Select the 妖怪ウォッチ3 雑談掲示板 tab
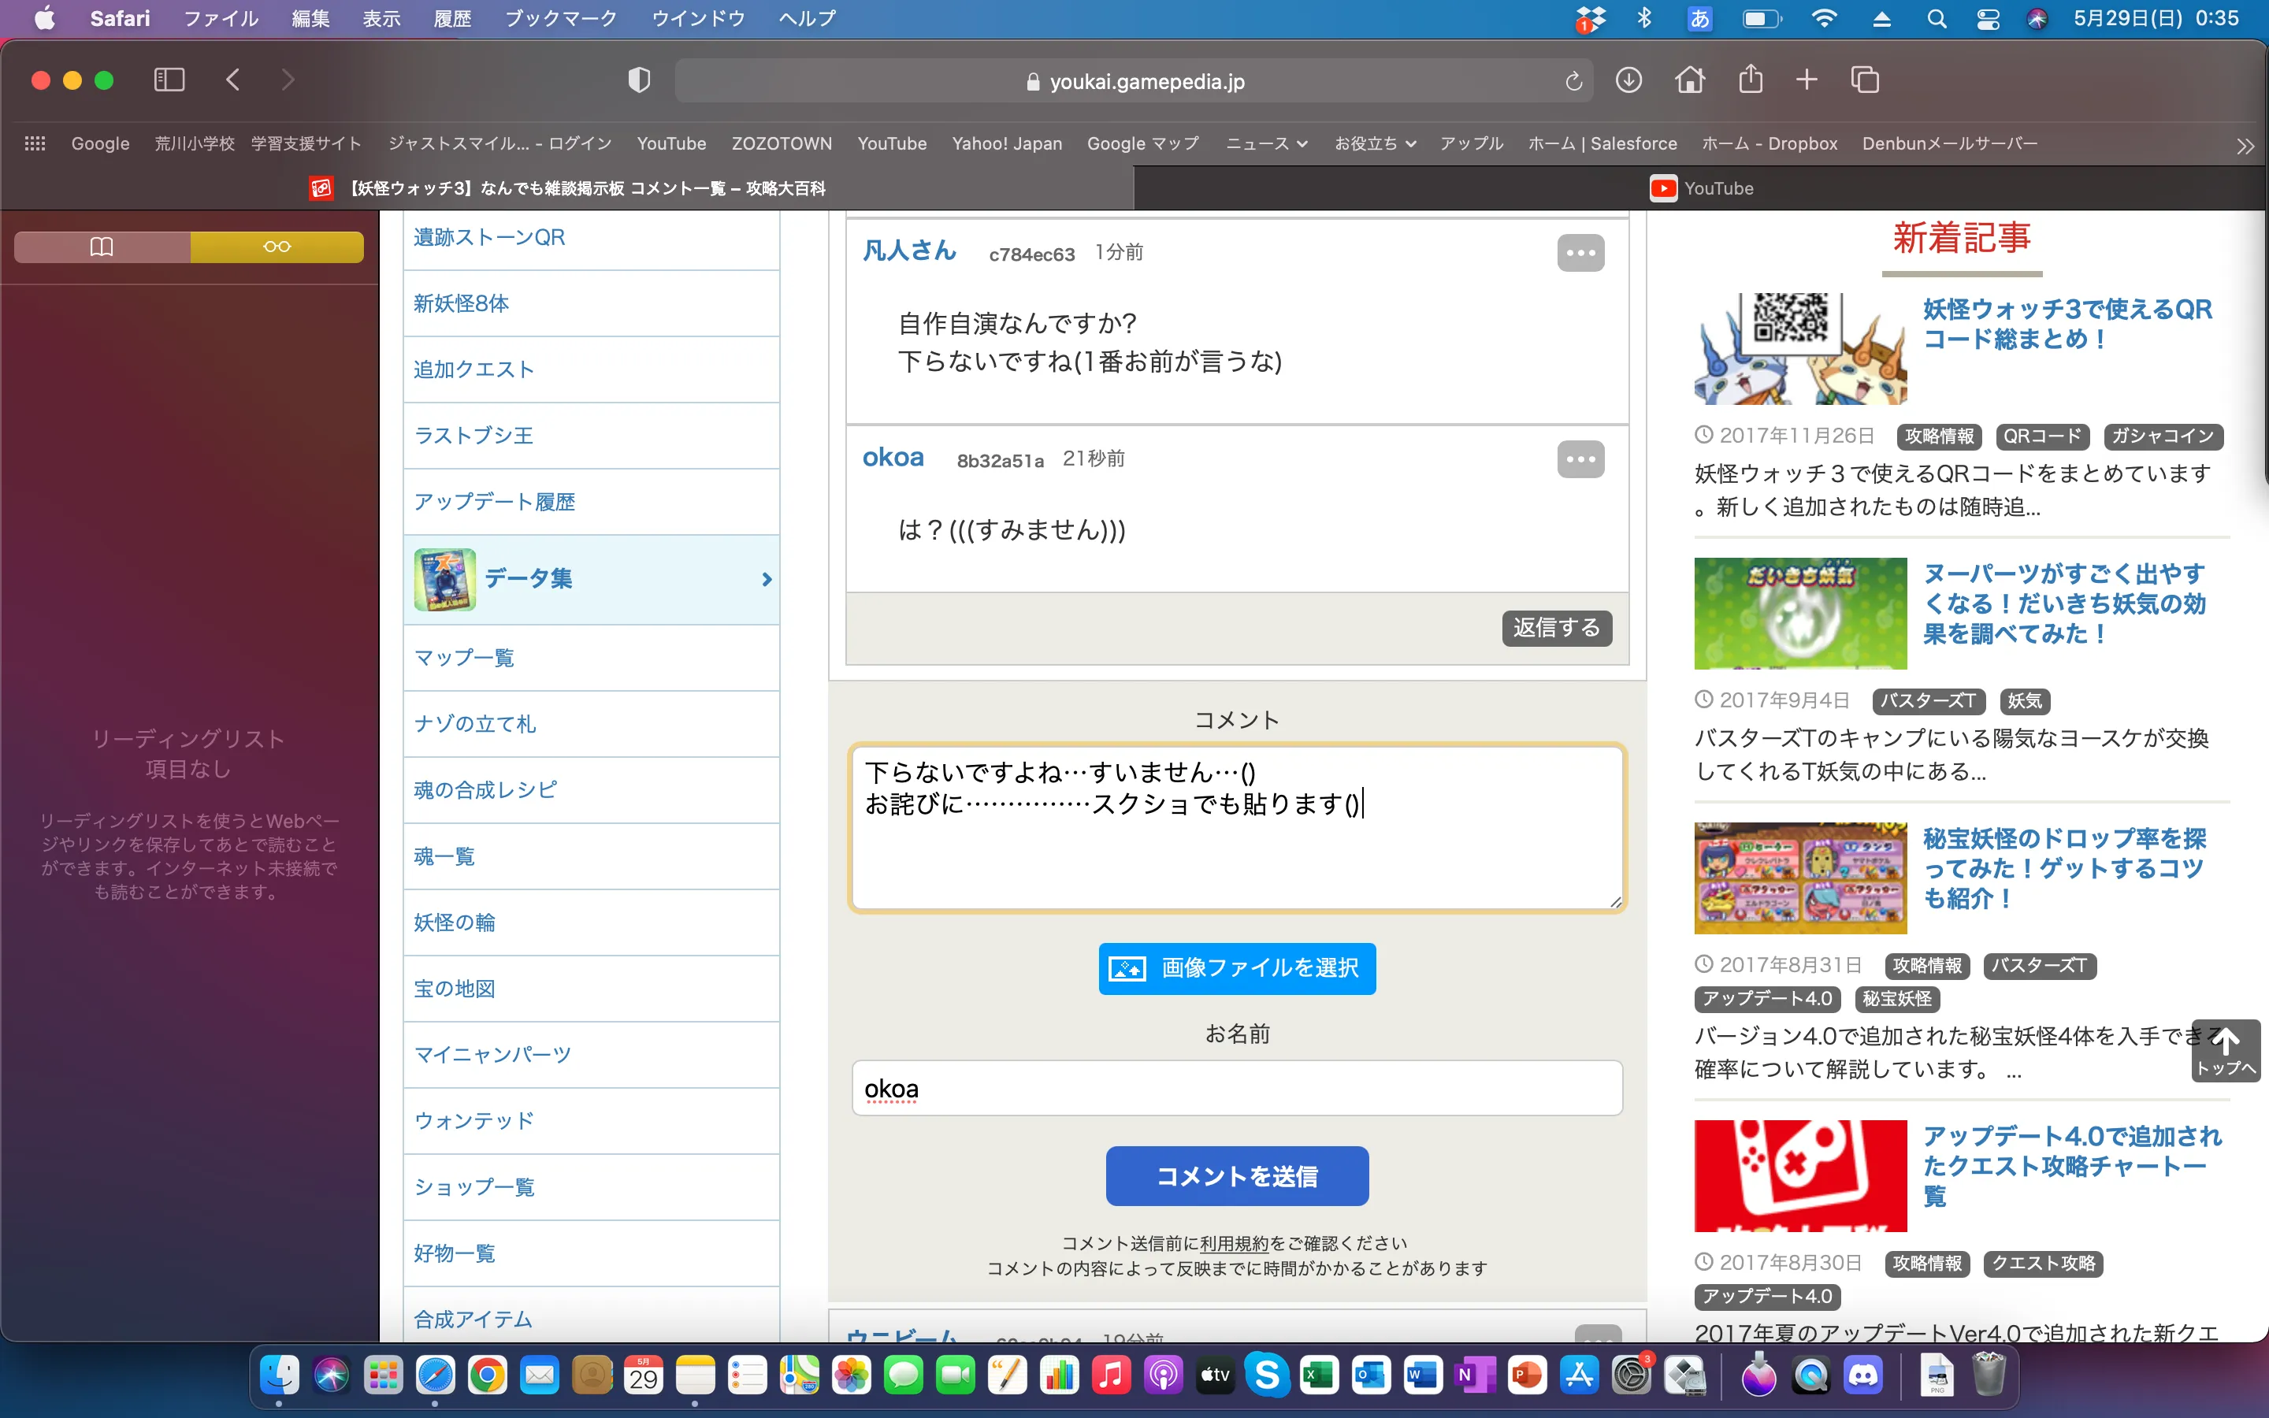Screen dimensions: 2269x1418 pos(567,188)
